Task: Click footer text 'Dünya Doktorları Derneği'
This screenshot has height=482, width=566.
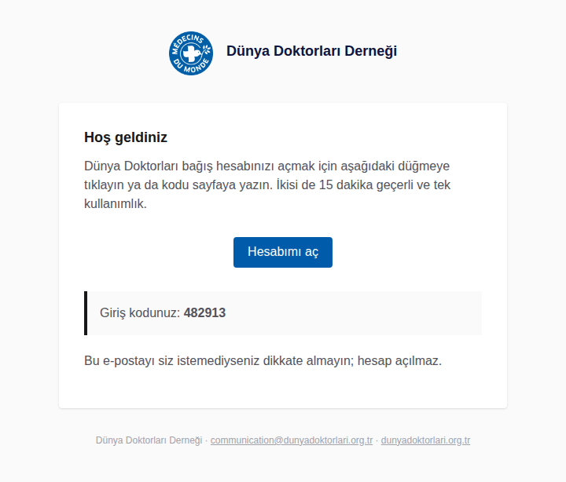Action: click(149, 440)
